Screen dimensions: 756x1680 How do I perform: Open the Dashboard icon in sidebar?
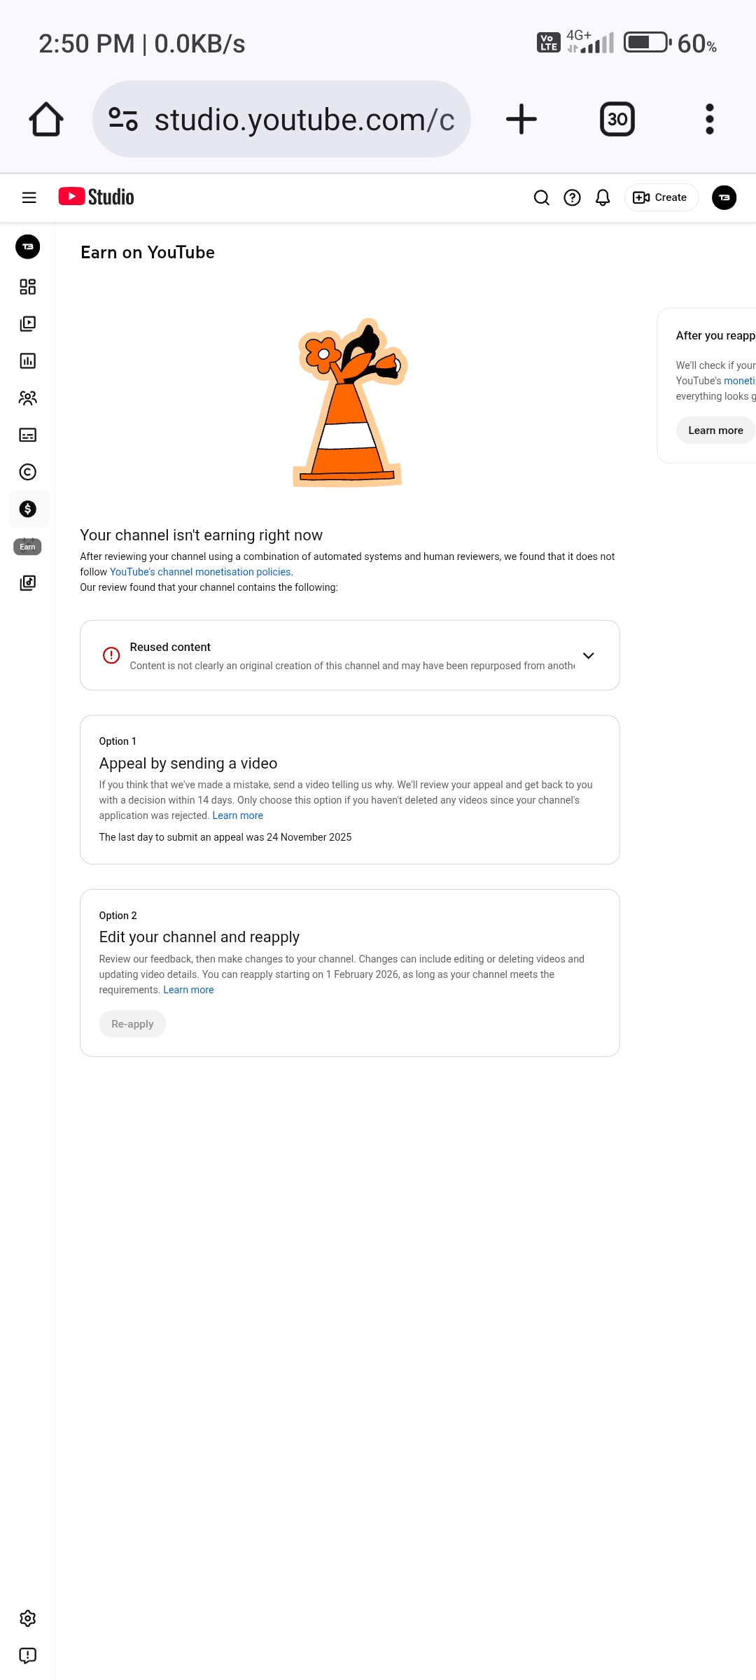click(x=28, y=287)
